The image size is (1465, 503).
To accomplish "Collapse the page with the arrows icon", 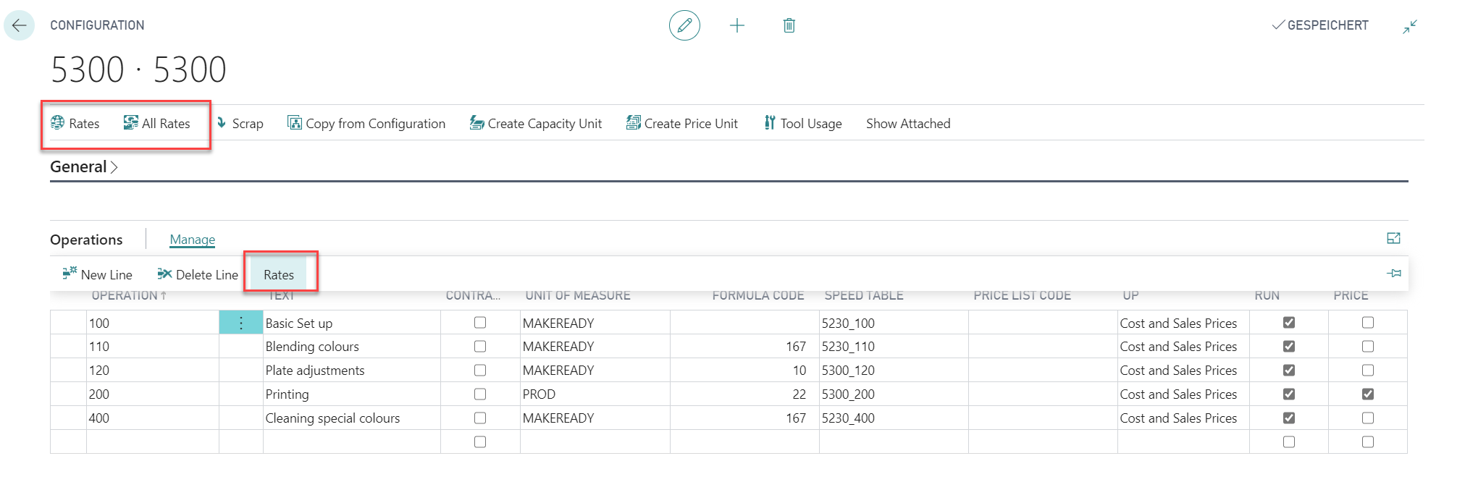I will 1410,26.
